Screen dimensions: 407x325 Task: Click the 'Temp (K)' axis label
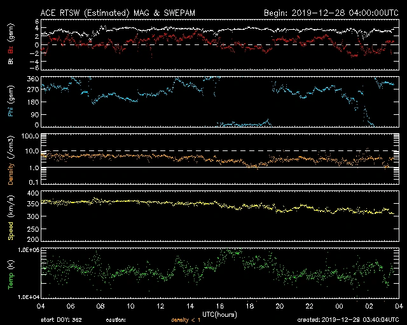[x=11, y=274]
